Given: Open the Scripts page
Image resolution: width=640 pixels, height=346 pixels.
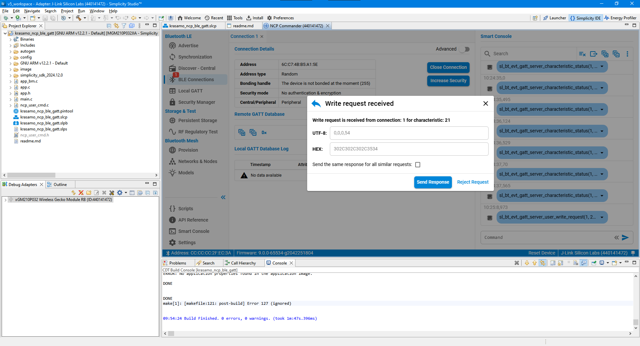Looking at the screenshot, I should click(185, 209).
